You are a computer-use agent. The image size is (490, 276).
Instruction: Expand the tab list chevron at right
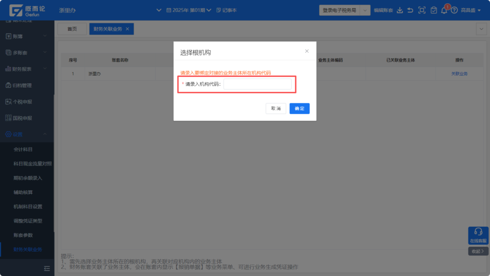481,29
